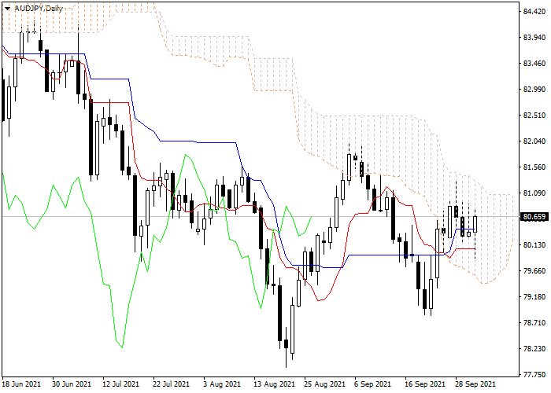Viewport: 551px width, 393px height.
Task: Select the 25 Aug 2021 date label
Action: (x=324, y=384)
